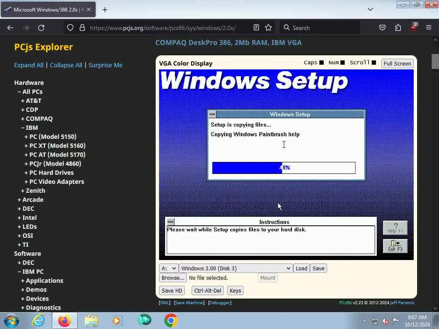Image resolution: width=439 pixels, height=329 pixels.
Task: Expand the Intel tree node
Action: 27,218
